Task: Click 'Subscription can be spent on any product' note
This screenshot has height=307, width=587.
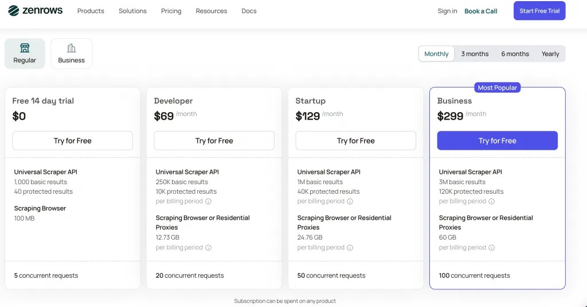Action: tap(285, 301)
